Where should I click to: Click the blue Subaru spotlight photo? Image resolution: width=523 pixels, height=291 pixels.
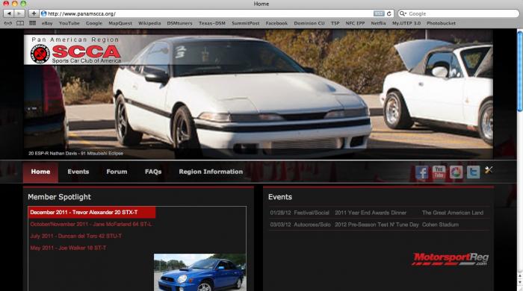tap(199, 272)
